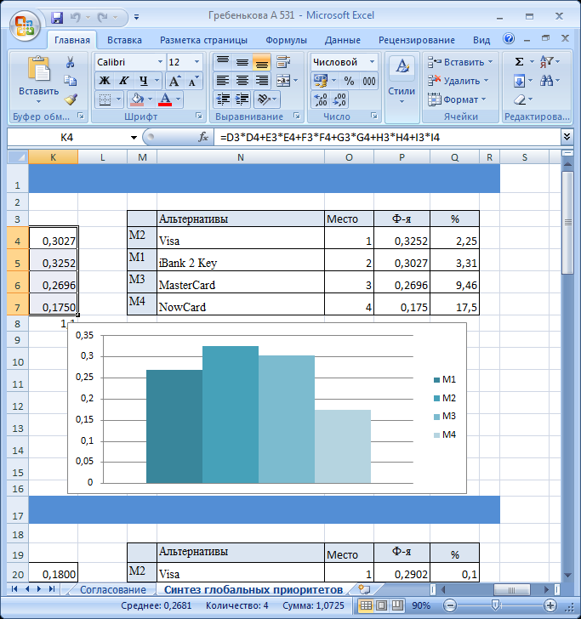
Task: Apply cell borders icon
Action: 105,99
